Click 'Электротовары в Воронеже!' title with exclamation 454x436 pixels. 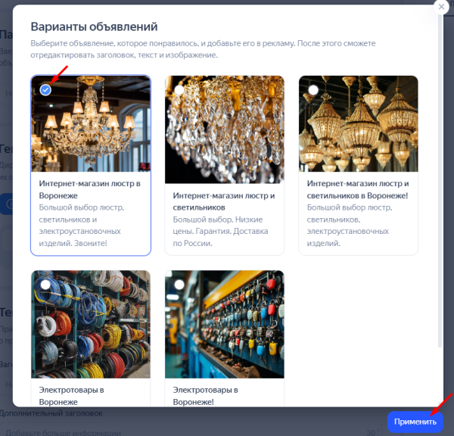pos(207,395)
